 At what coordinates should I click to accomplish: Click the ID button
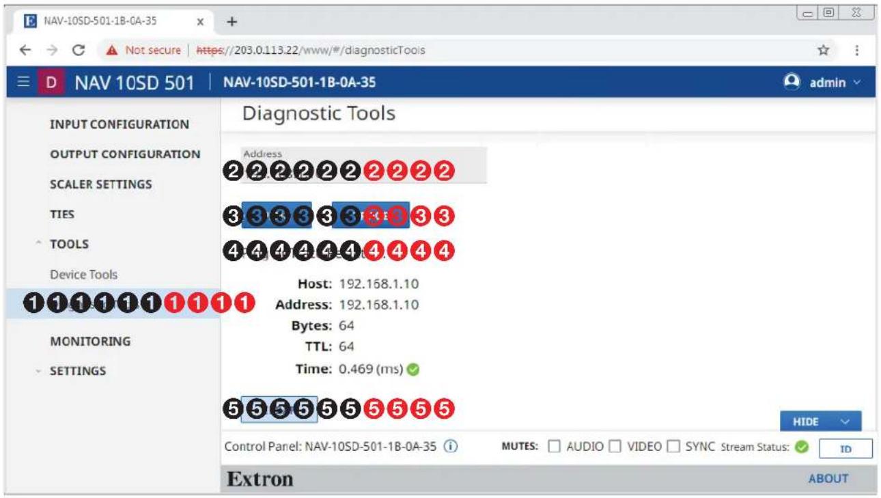845,449
